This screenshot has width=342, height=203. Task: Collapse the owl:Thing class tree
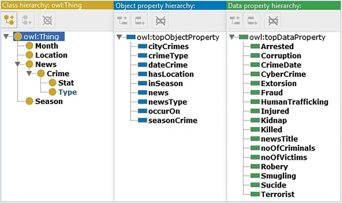tap(6, 37)
